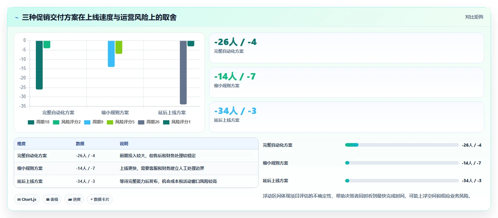Click the light green risk bar for 缩小规则方案
The image size is (498, 218).
(x=119, y=47)
